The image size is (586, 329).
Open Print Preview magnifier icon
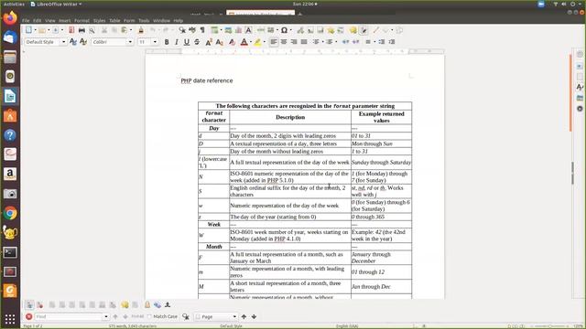pyautogui.click(x=92, y=30)
